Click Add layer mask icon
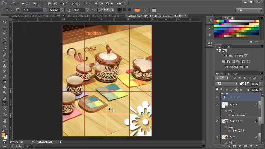 coord(234,146)
